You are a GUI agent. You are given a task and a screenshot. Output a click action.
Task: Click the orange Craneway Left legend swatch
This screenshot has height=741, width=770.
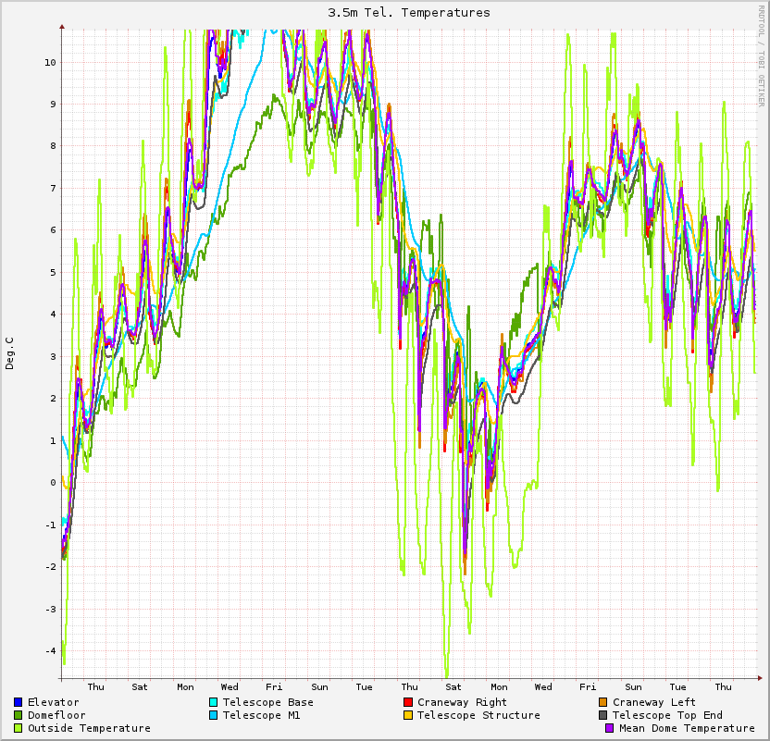pos(603,702)
